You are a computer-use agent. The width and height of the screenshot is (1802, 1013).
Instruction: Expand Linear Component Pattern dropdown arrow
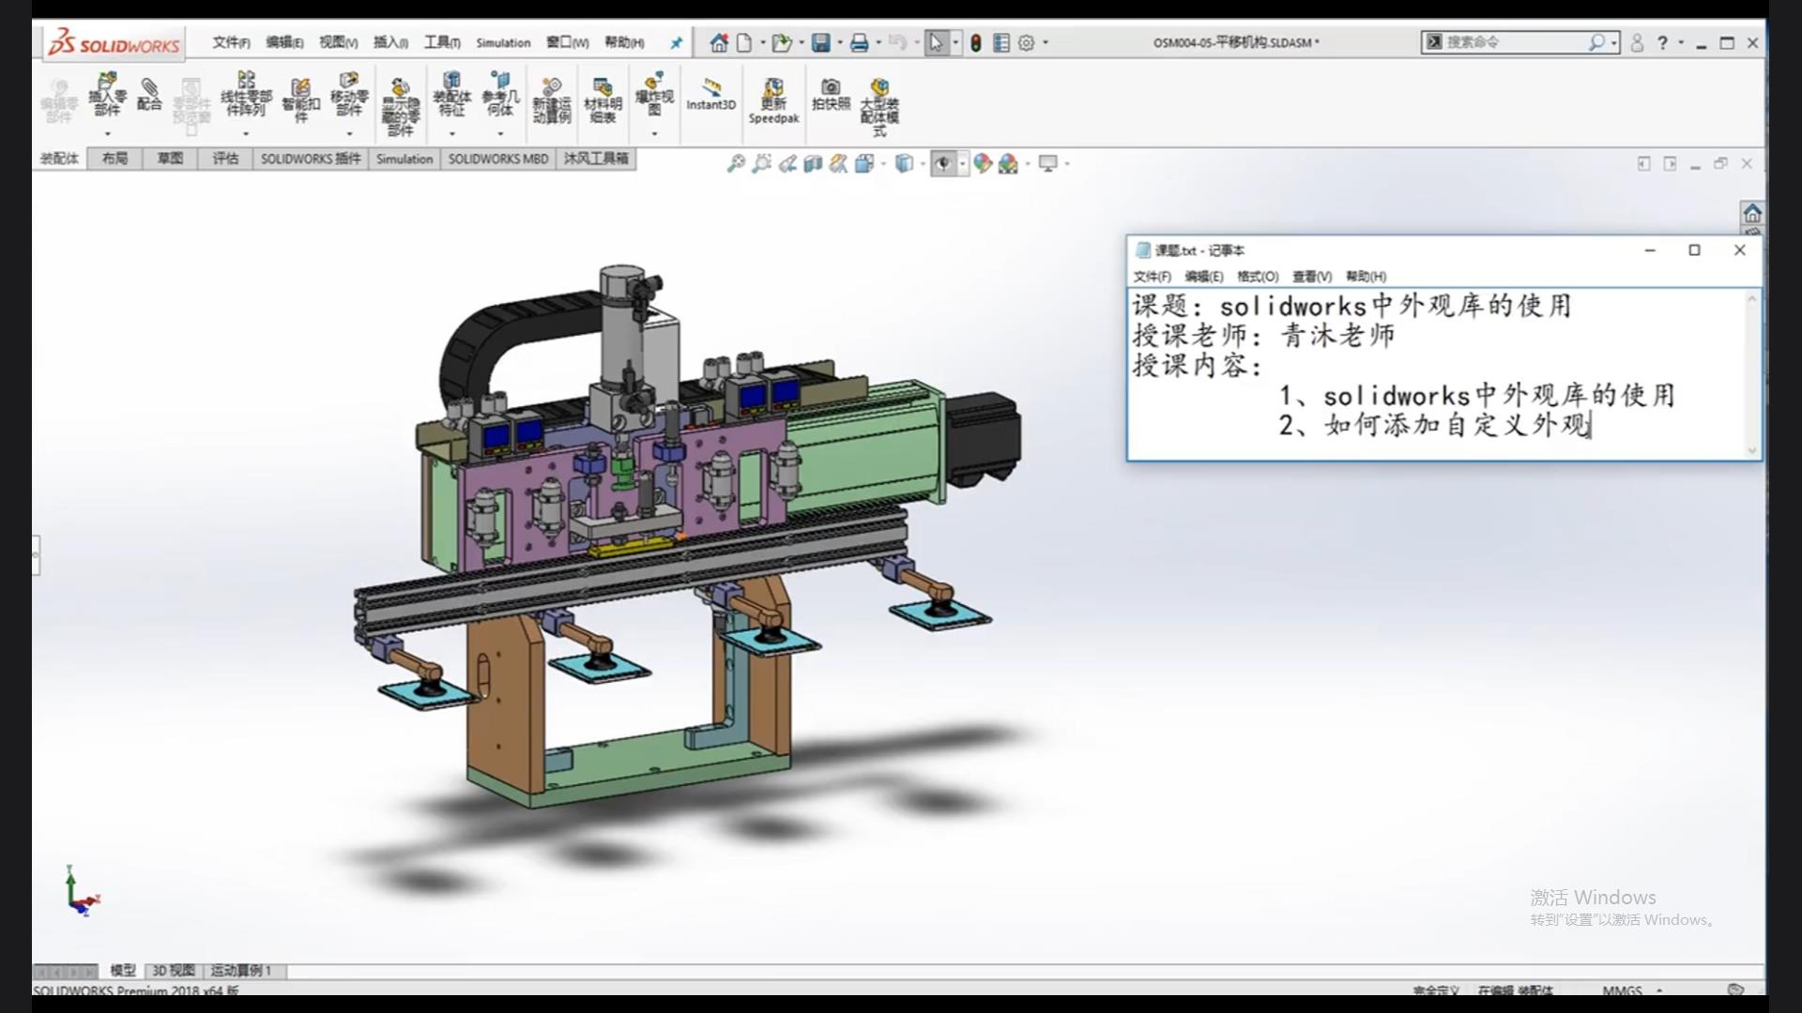(246, 134)
